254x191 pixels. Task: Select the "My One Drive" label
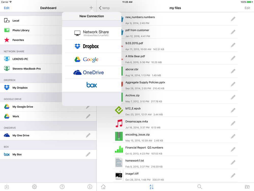pos(21,135)
